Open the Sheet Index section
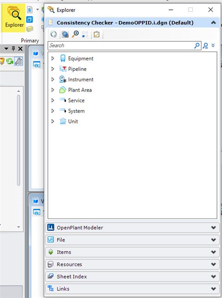This screenshot has width=222, height=298. click(132, 276)
